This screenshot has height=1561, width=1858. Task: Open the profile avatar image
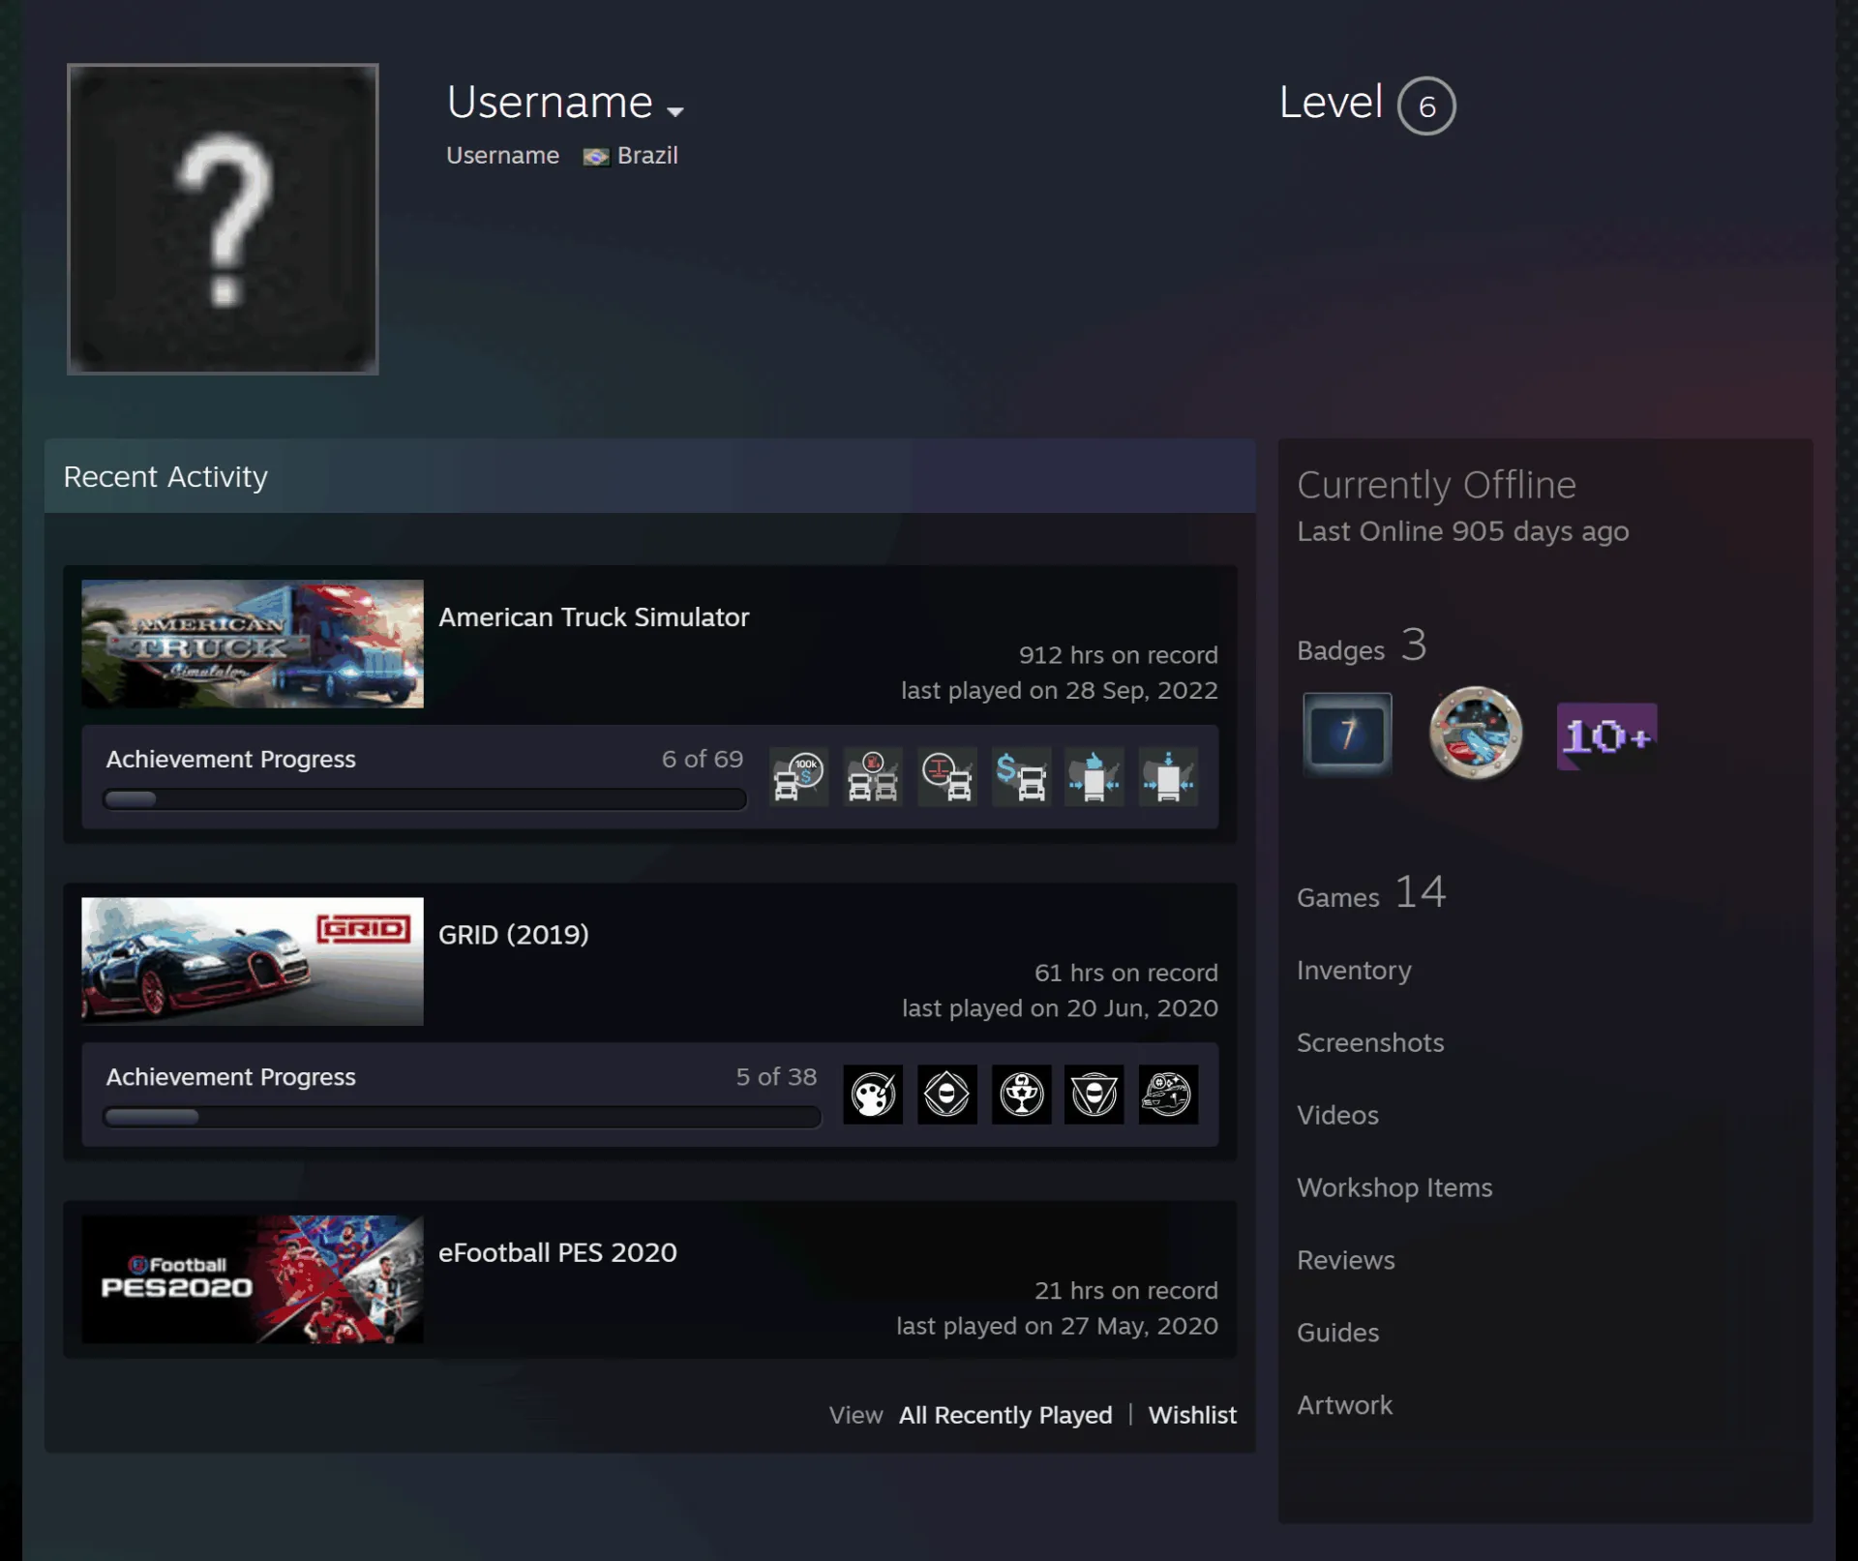click(x=223, y=219)
